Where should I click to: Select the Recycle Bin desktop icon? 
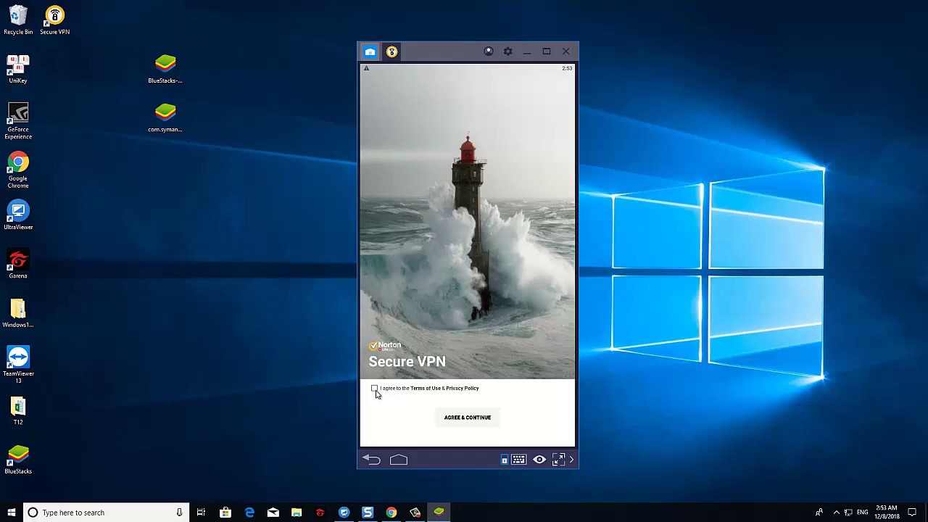pos(18,20)
